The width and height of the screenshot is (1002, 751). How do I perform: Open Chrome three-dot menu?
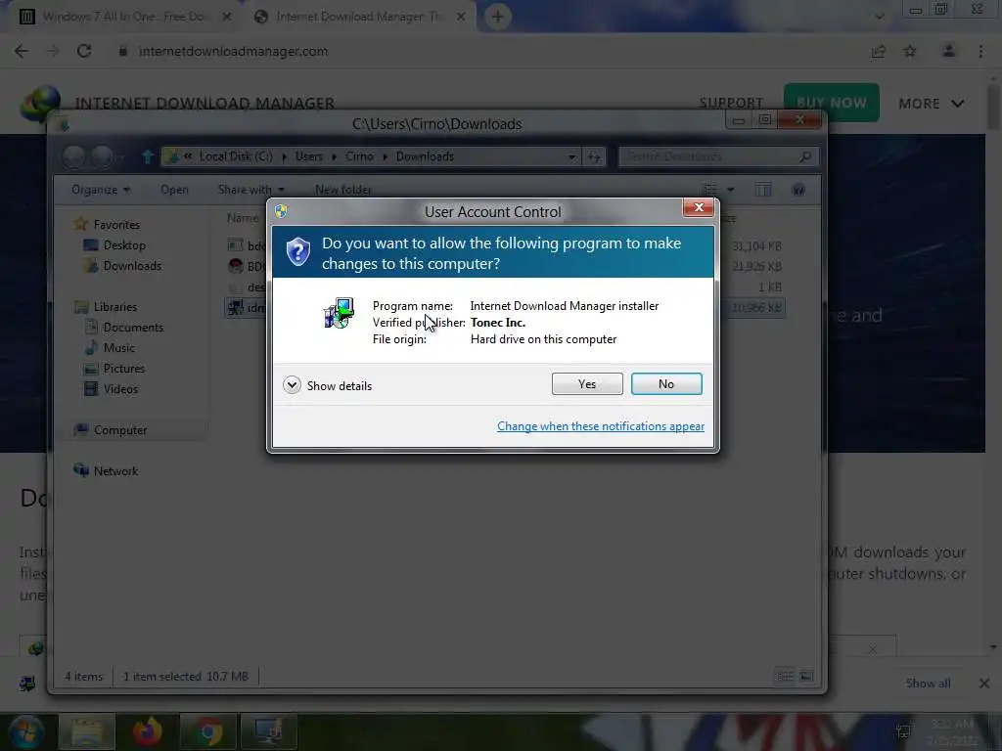coord(980,51)
